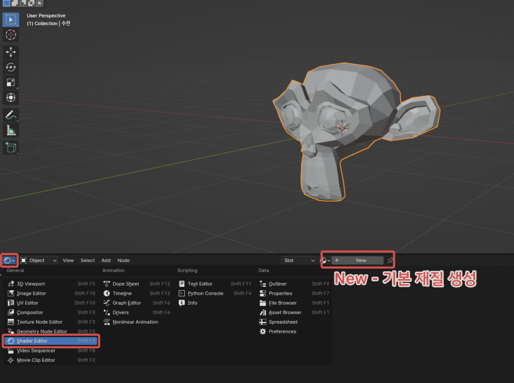Toggle the pin icon next to New
This screenshot has height=383, width=514.
[390, 261]
